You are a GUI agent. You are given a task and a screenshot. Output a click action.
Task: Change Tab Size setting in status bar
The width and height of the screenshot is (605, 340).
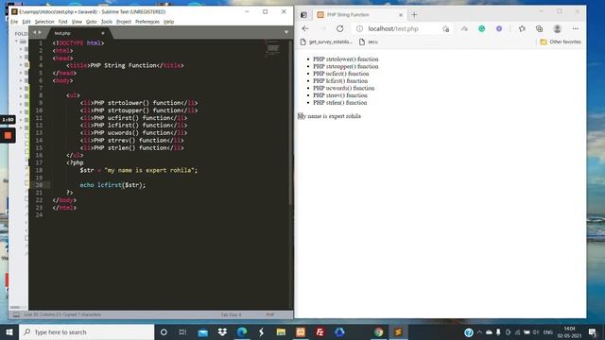click(231, 314)
